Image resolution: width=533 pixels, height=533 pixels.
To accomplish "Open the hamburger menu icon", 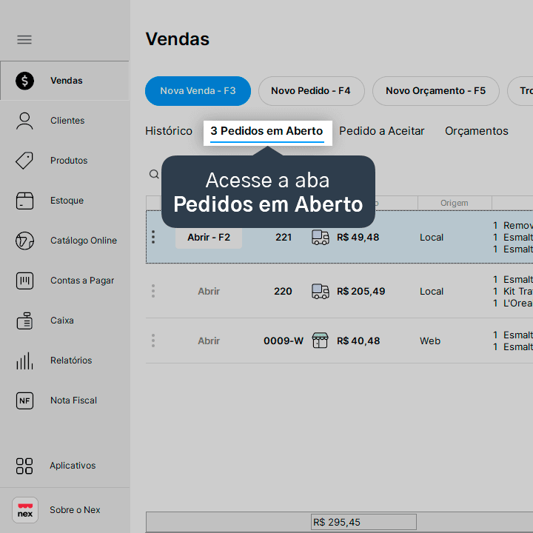I will click(x=24, y=40).
